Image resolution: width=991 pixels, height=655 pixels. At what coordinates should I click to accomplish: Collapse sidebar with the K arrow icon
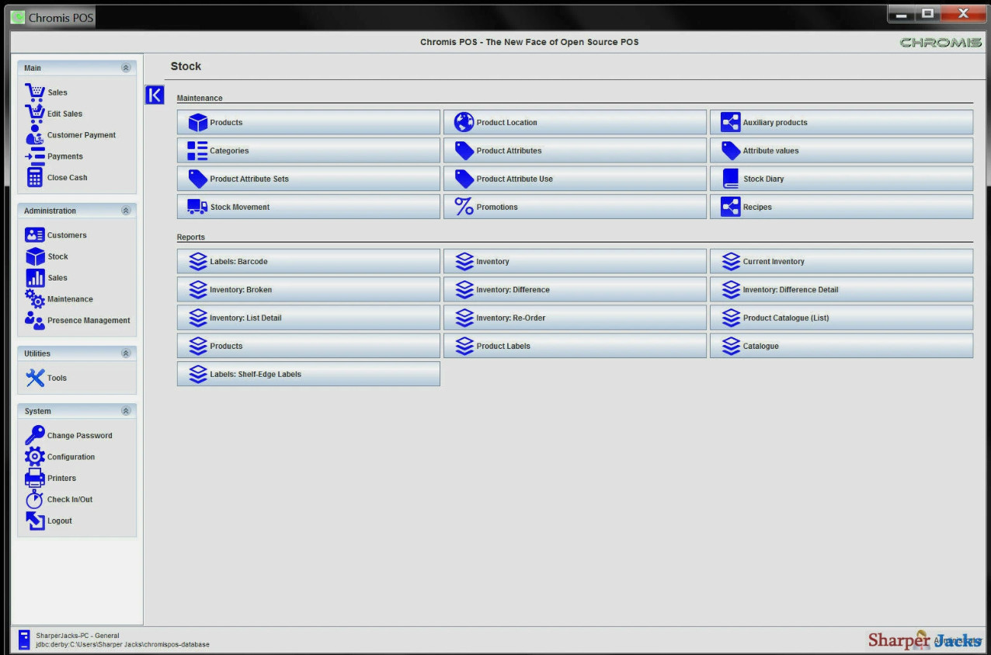tap(155, 95)
